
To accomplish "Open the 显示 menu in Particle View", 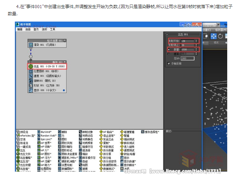I will pyautogui.click(x=36, y=29).
